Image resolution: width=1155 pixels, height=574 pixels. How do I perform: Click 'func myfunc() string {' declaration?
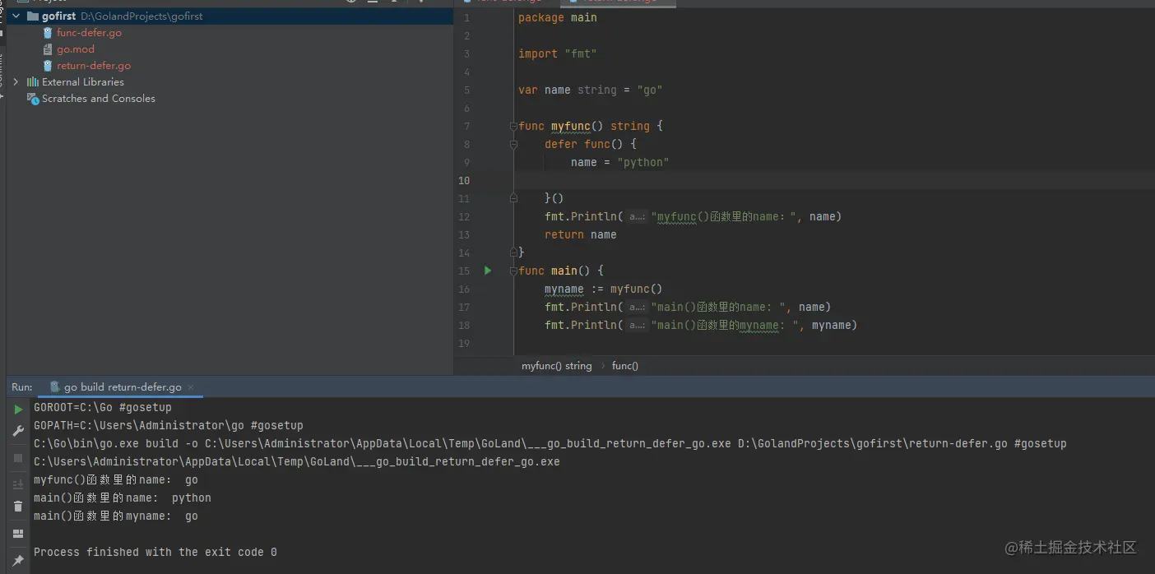pyautogui.click(x=591, y=126)
